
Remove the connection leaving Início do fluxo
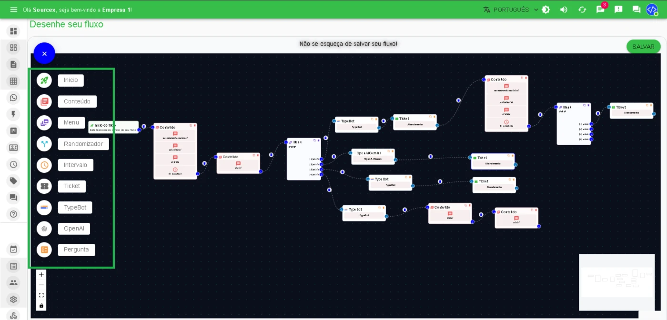click(x=144, y=126)
